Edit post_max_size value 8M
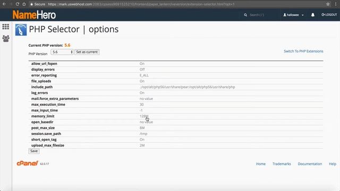The height and width of the screenshot is (191, 340). 142,128
